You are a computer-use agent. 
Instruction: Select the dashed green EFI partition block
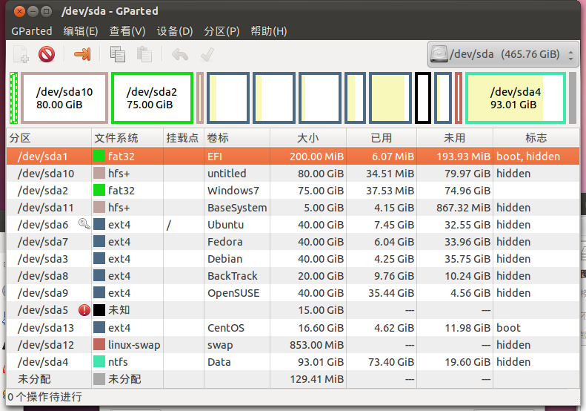click(x=13, y=98)
